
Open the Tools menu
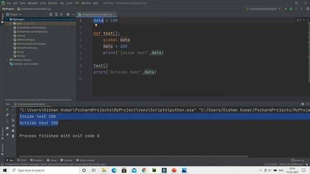click(69, 3)
